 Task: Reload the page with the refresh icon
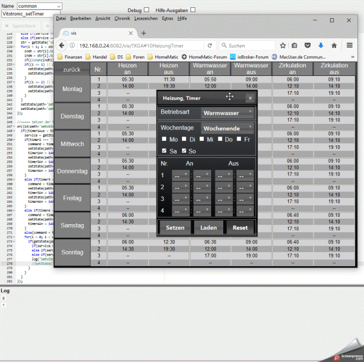pyautogui.click(x=210, y=46)
